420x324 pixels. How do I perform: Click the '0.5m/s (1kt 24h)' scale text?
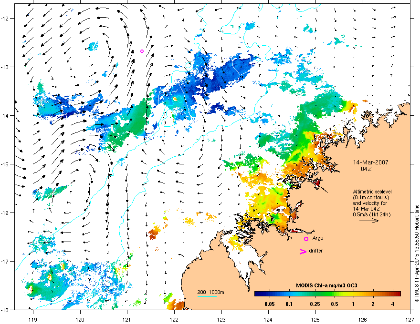tap(372, 214)
